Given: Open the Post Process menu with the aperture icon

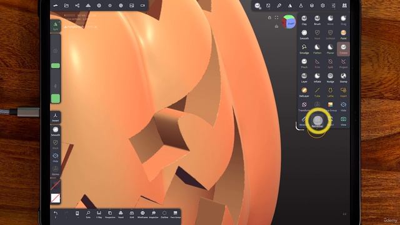Looking at the screenshot, I should click(121, 6).
